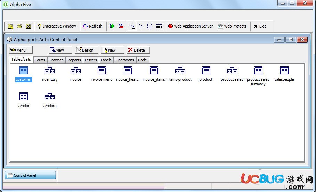Switch to list view mode
316x192 pixels.
[x=150, y=26]
